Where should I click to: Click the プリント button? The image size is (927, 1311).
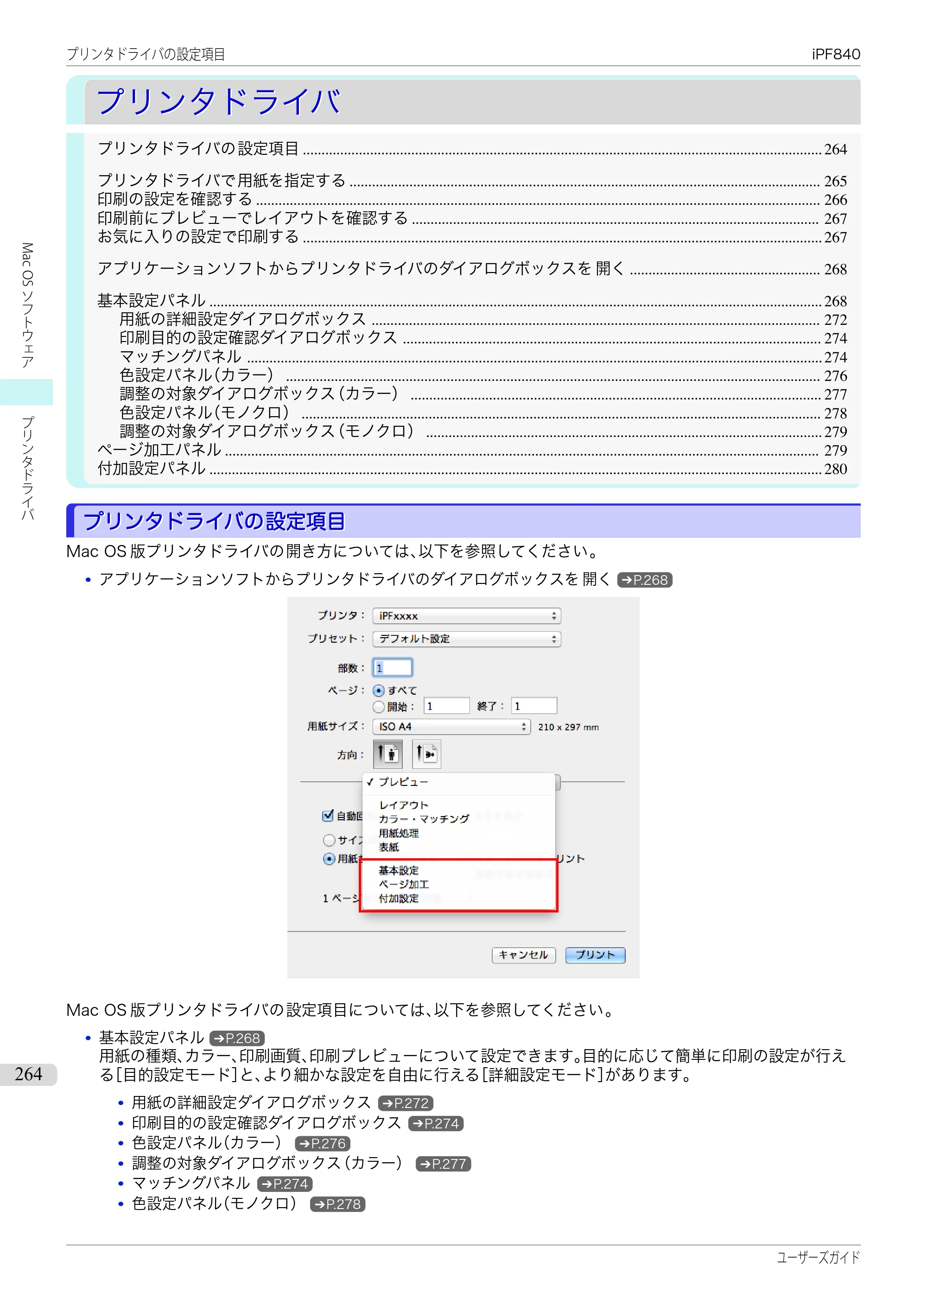point(595,955)
